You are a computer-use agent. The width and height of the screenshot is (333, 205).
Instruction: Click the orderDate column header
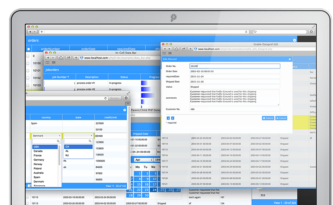coord(88,49)
